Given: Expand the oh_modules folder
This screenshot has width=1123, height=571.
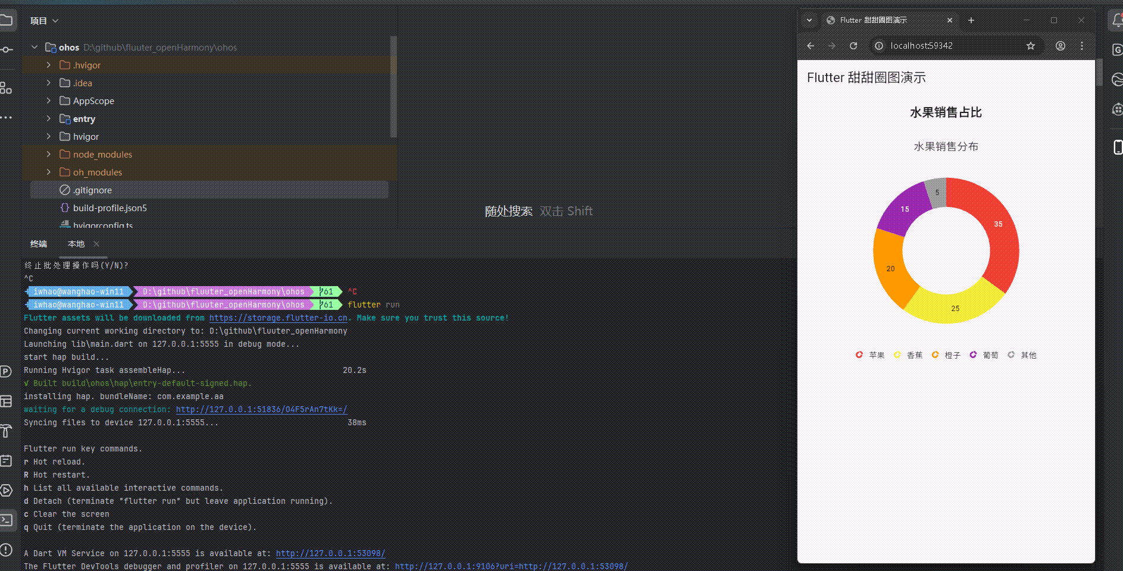Looking at the screenshot, I should (49, 172).
